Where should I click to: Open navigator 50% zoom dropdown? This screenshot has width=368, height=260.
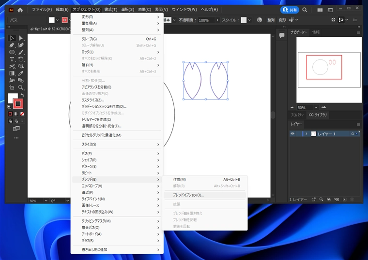tap(316, 107)
